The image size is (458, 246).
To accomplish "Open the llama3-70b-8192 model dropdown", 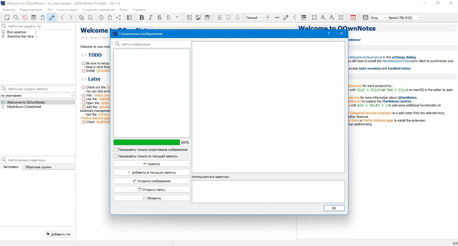I will (405, 18).
